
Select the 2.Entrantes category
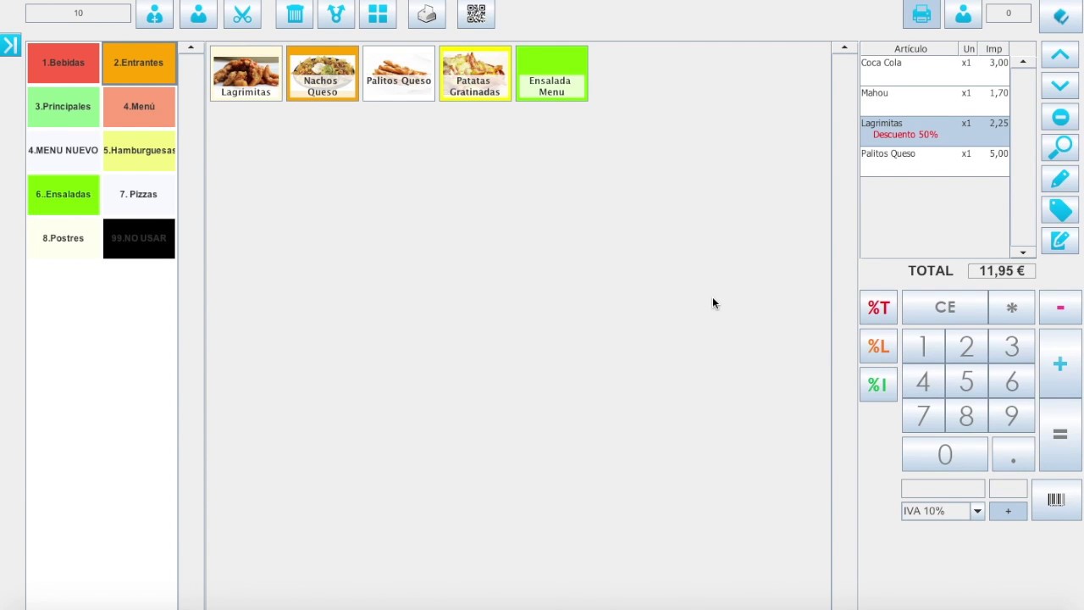(139, 63)
